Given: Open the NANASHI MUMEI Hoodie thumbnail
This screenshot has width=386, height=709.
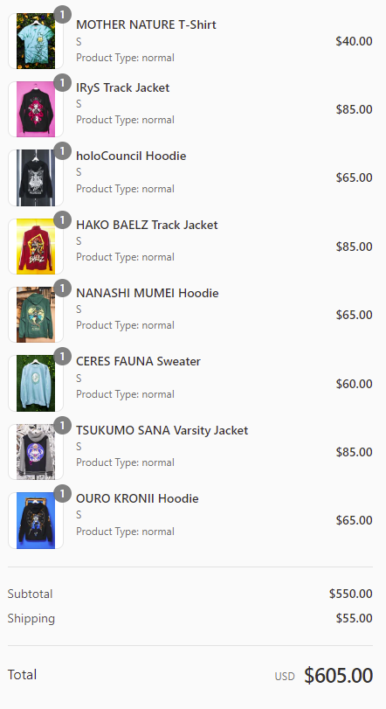Looking at the screenshot, I should 36,315.
